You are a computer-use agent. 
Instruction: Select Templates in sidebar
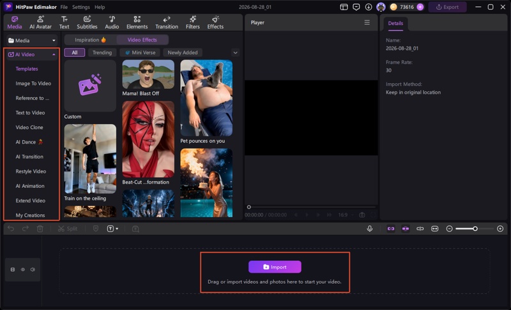(27, 69)
